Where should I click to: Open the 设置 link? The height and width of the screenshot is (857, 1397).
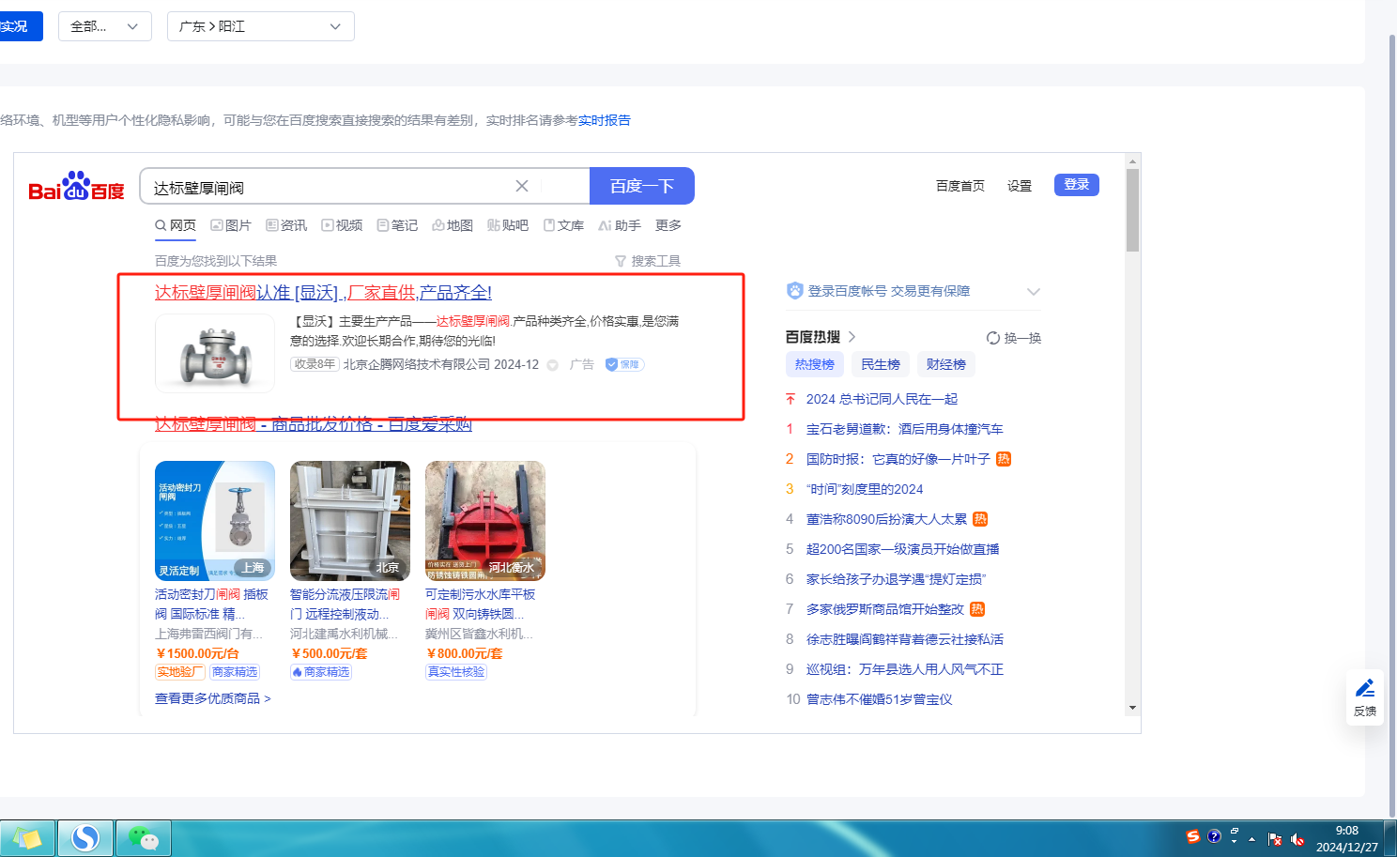1020,186
